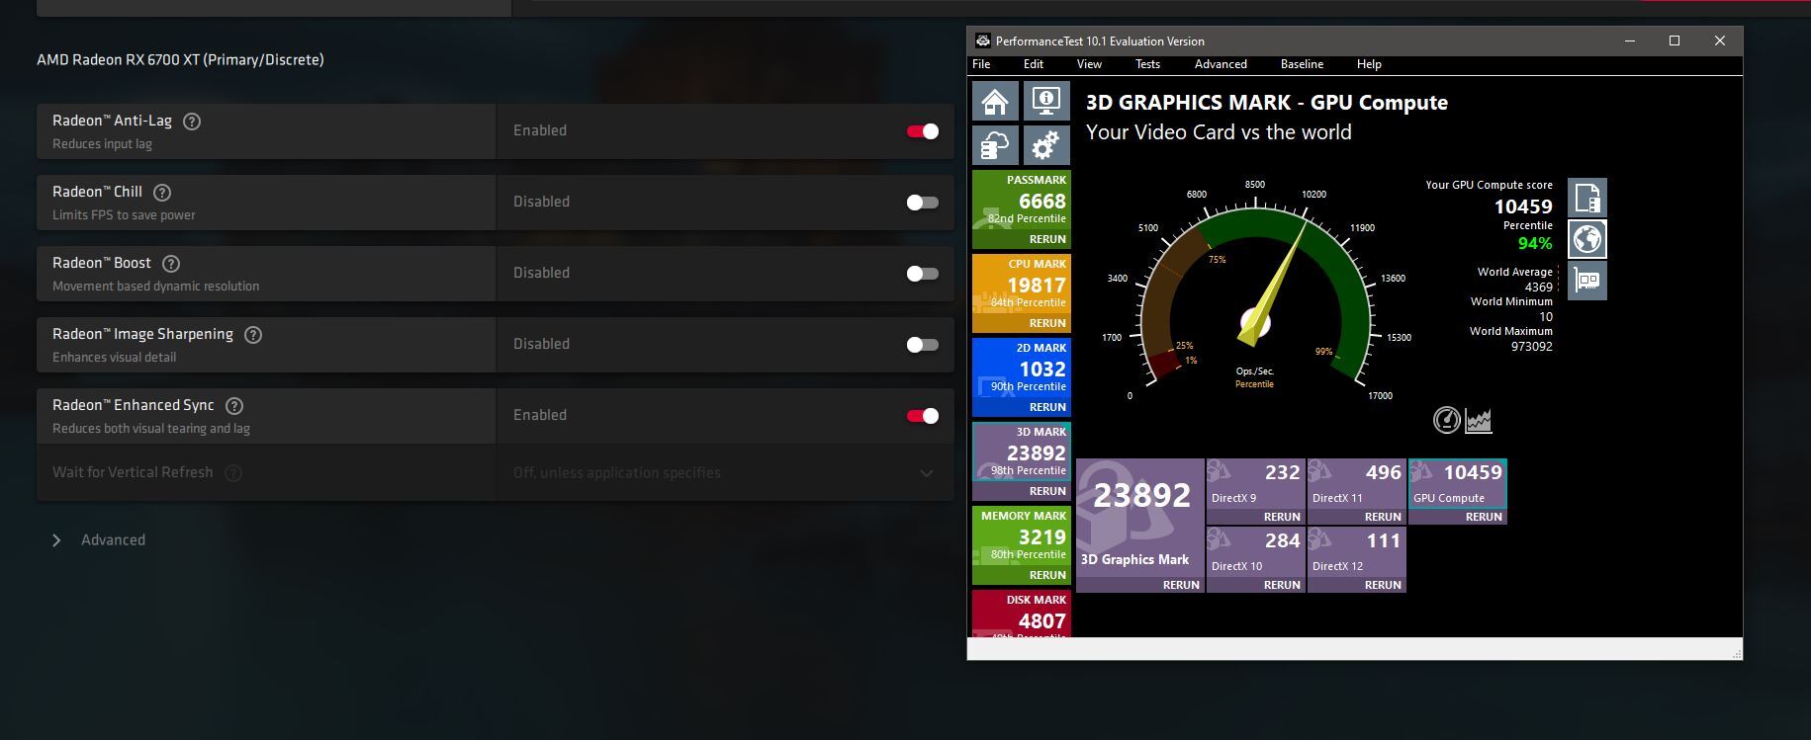1811x740 pixels.
Task: Select the 2D Mark 1032 score tile
Action: pos(1022,377)
